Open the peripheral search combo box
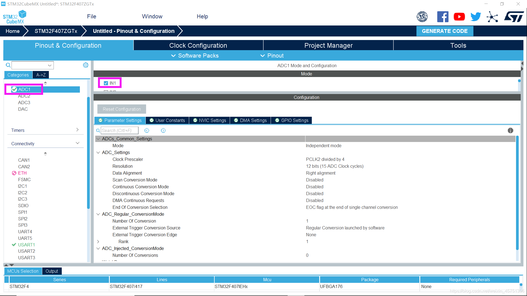The width and height of the screenshot is (527, 296). [x=32, y=65]
